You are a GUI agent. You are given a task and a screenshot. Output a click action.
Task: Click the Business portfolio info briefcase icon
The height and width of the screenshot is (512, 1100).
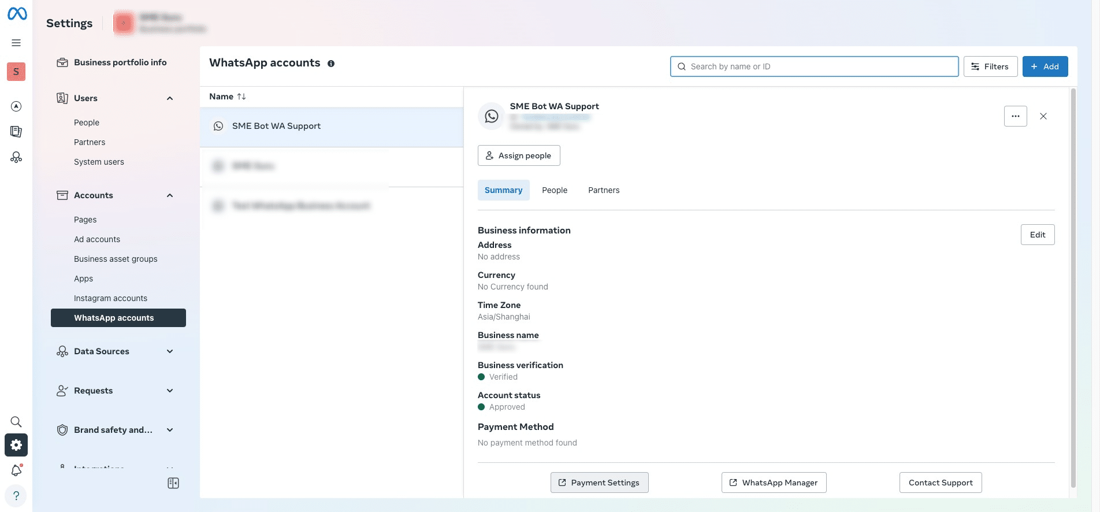coord(62,62)
